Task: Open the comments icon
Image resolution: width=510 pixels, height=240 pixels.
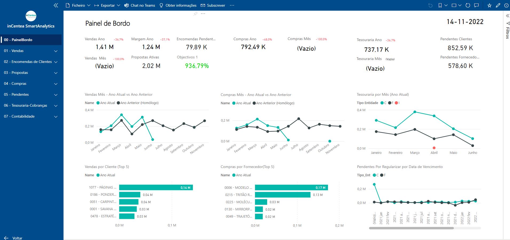Action: pyautogui.click(x=476, y=5)
